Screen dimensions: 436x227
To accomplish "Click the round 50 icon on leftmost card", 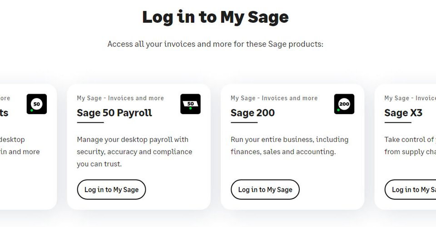I will 37,104.
